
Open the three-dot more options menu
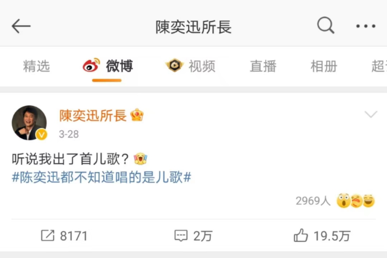pos(365,26)
